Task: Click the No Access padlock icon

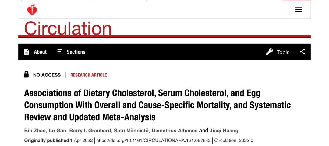Action: (x=26, y=74)
